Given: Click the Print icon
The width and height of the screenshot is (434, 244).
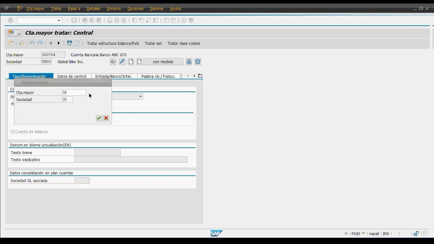Looking at the screenshot, I should pyautogui.click(x=110, y=20).
